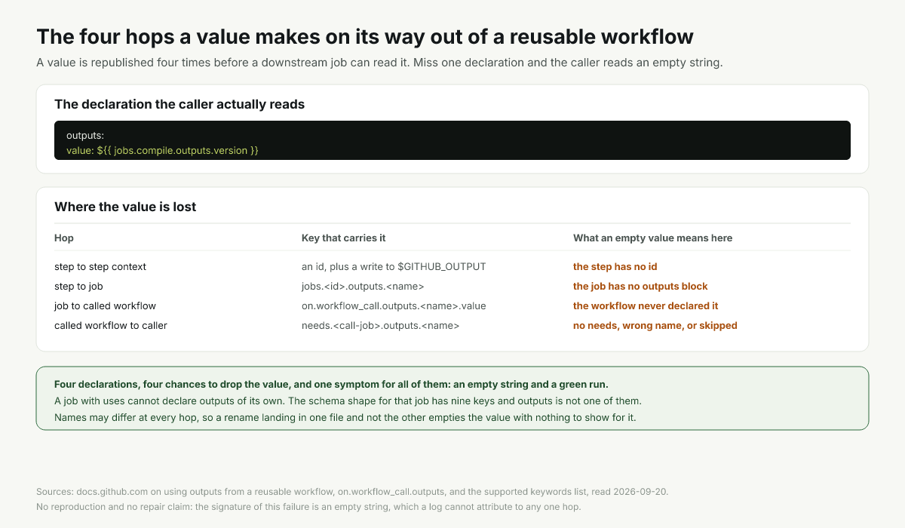Click the title "The four hops a value makes"
Screen dimensions: 905x528
point(365,36)
